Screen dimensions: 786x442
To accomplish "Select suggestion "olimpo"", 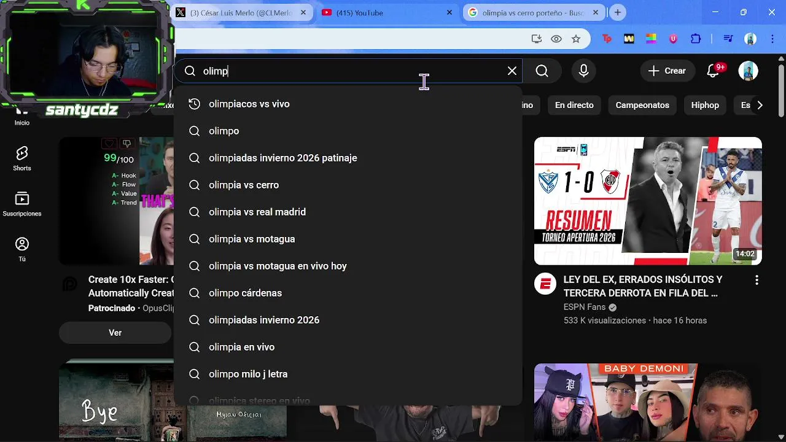I will coord(348,131).
